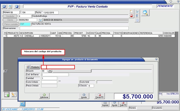Click the Salir-F9 exit button
The image size is (180, 111).
(123, 103)
